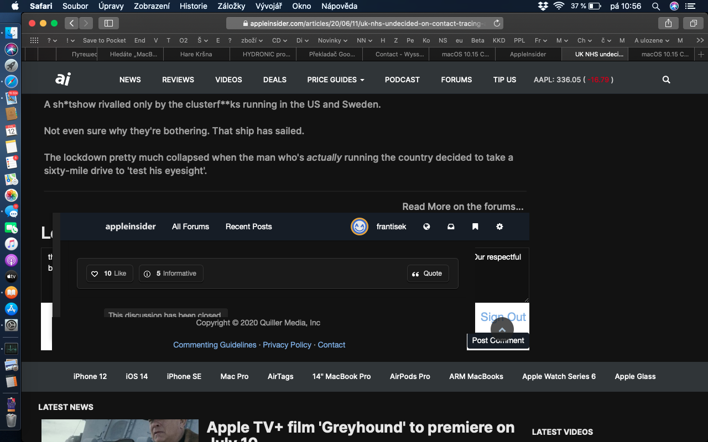Viewport: 708px width, 442px height.
Task: Expand the zboží bookmarks folder
Action: click(252, 40)
